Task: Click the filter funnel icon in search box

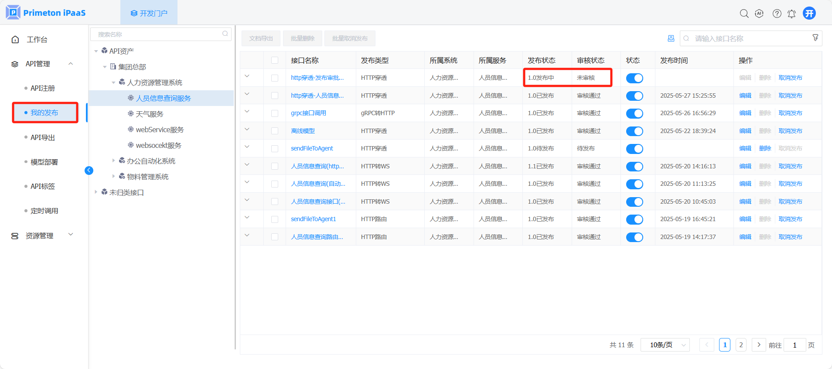Action: (815, 38)
